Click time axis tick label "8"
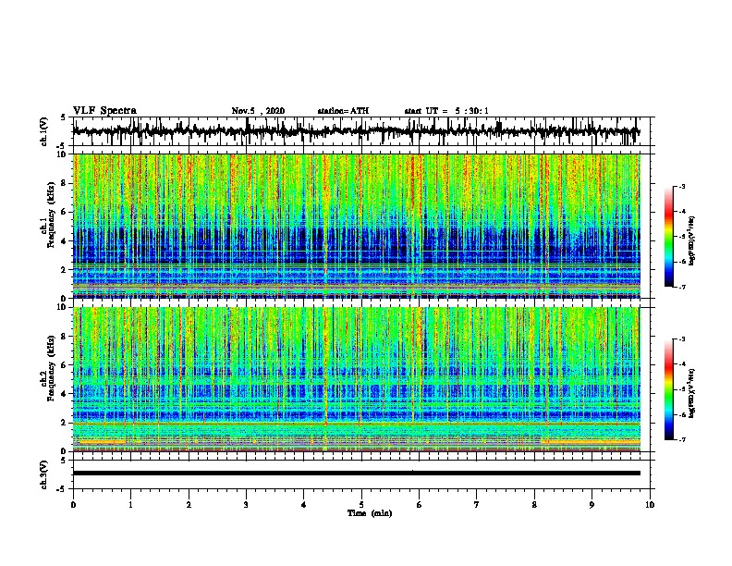Screen dimensions: 732x566 pyautogui.click(x=534, y=505)
